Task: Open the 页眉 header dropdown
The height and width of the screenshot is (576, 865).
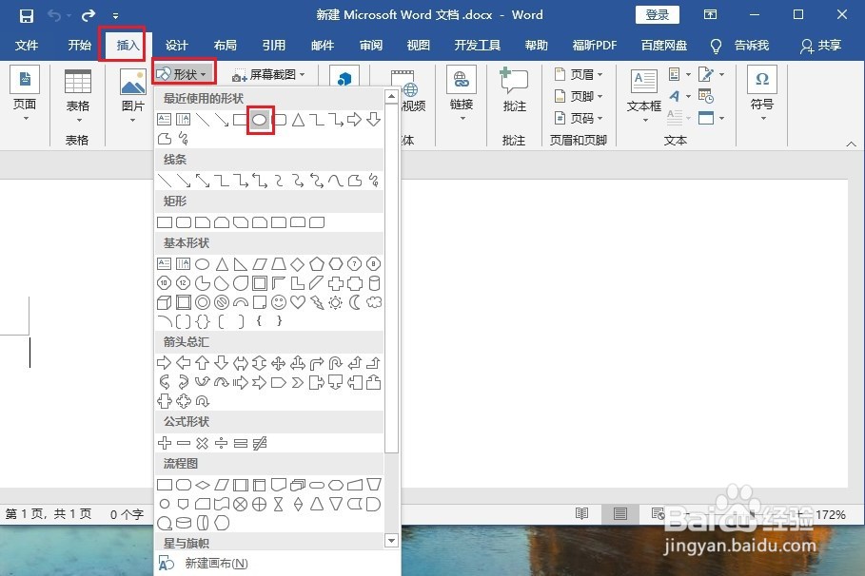Action: [x=578, y=73]
